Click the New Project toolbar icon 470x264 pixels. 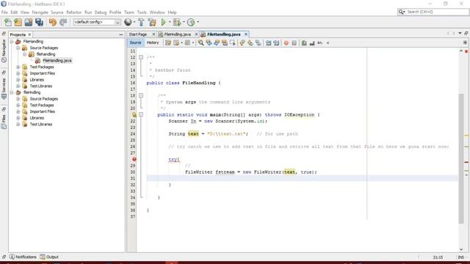coord(18,22)
